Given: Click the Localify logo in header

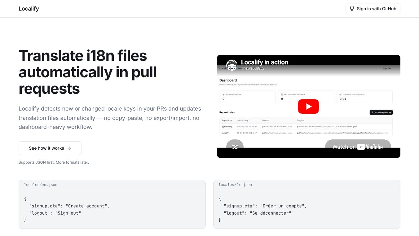Looking at the screenshot, I should [29, 9].
